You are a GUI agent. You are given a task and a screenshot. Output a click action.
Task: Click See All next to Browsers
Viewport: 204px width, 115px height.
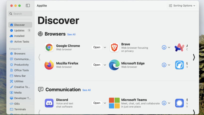(71, 34)
